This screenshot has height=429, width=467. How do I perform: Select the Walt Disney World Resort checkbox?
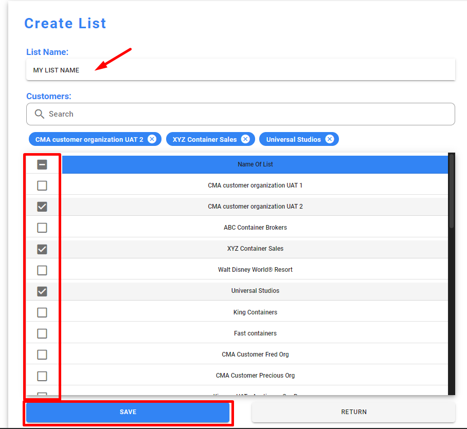pos(42,270)
